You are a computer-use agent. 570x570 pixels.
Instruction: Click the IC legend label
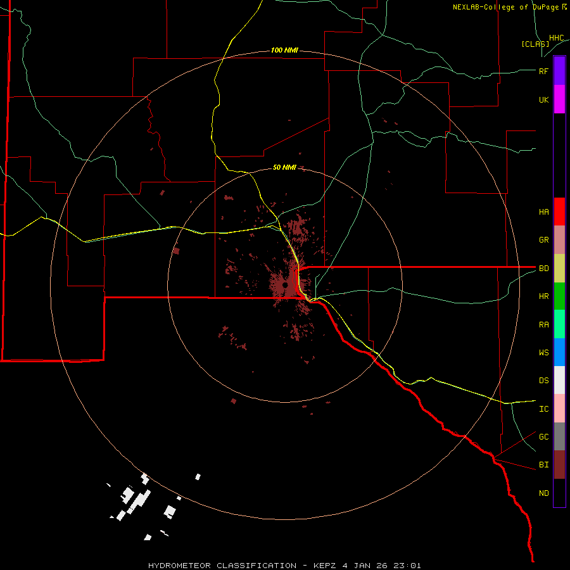click(543, 408)
